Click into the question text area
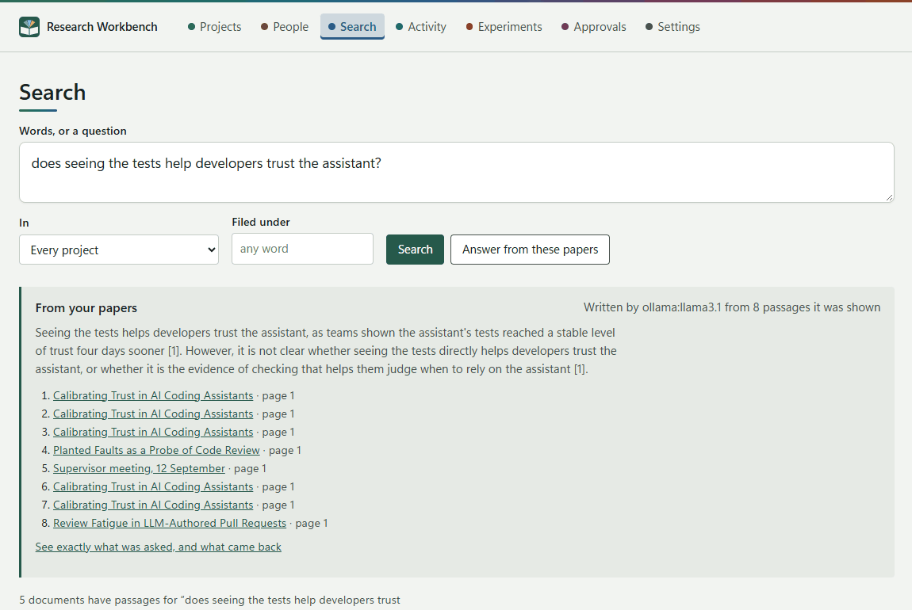The width and height of the screenshot is (912, 610). coord(457,173)
